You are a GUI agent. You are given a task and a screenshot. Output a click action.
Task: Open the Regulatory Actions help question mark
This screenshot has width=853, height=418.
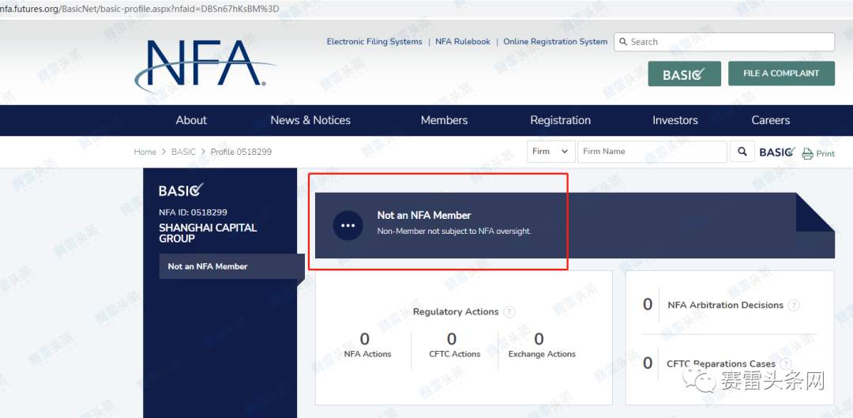point(509,312)
